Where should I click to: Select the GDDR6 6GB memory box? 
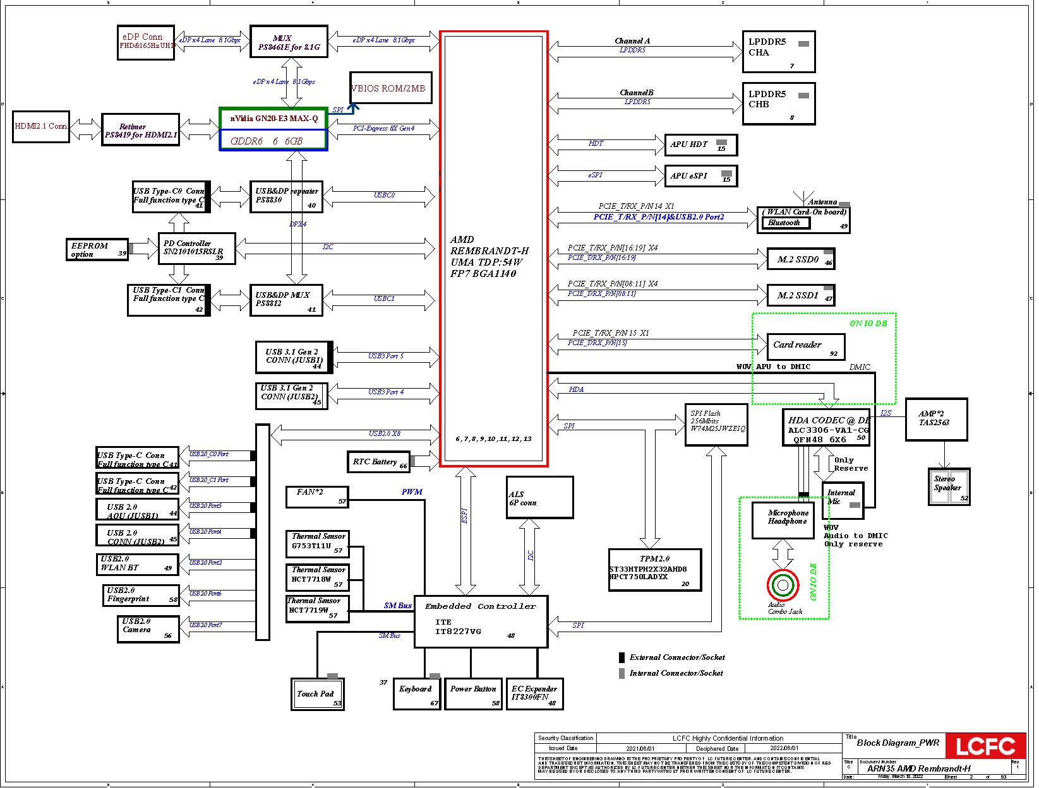click(x=273, y=141)
